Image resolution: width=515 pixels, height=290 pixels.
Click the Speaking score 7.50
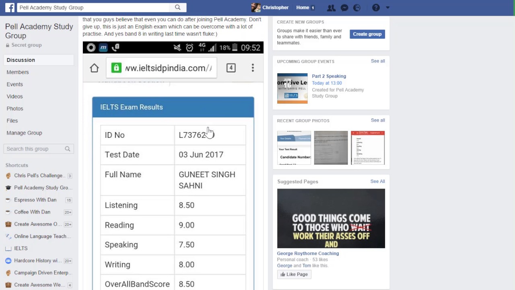186,245
